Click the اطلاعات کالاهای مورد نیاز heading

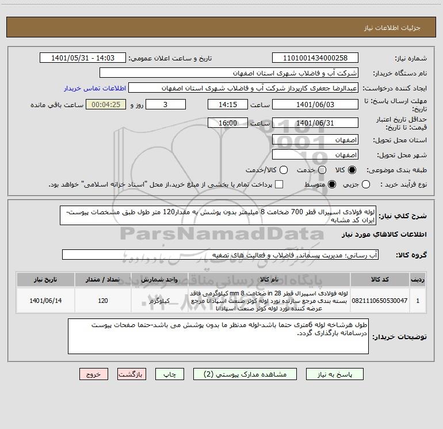pos(384,234)
